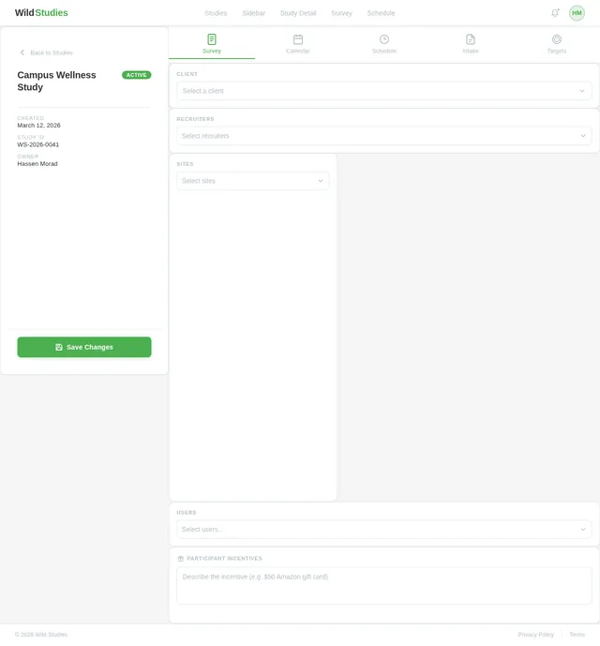Click the Save Changes button
600x646 pixels.
coord(84,347)
